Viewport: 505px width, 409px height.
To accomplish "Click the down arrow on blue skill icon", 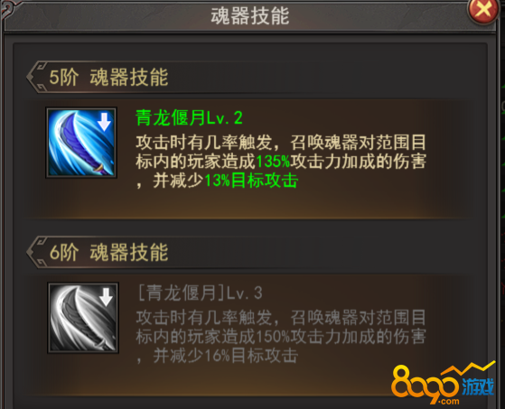I will click(x=104, y=122).
